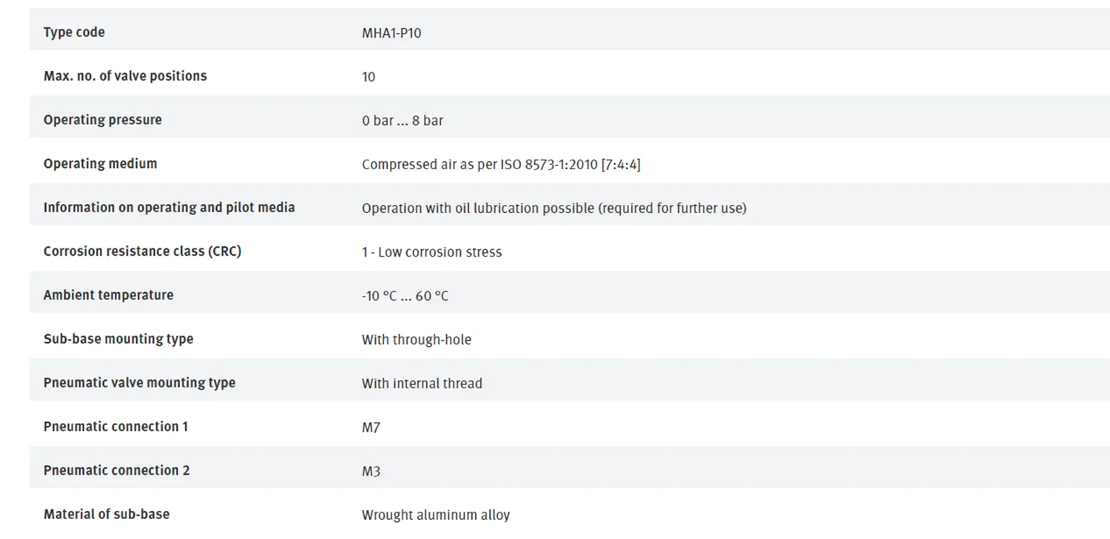This screenshot has width=1110, height=539.
Task: Click Pneumatic valve mounting type label
Action: click(x=139, y=382)
